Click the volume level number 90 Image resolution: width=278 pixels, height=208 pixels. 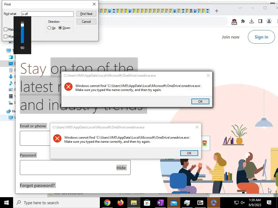click(22, 48)
